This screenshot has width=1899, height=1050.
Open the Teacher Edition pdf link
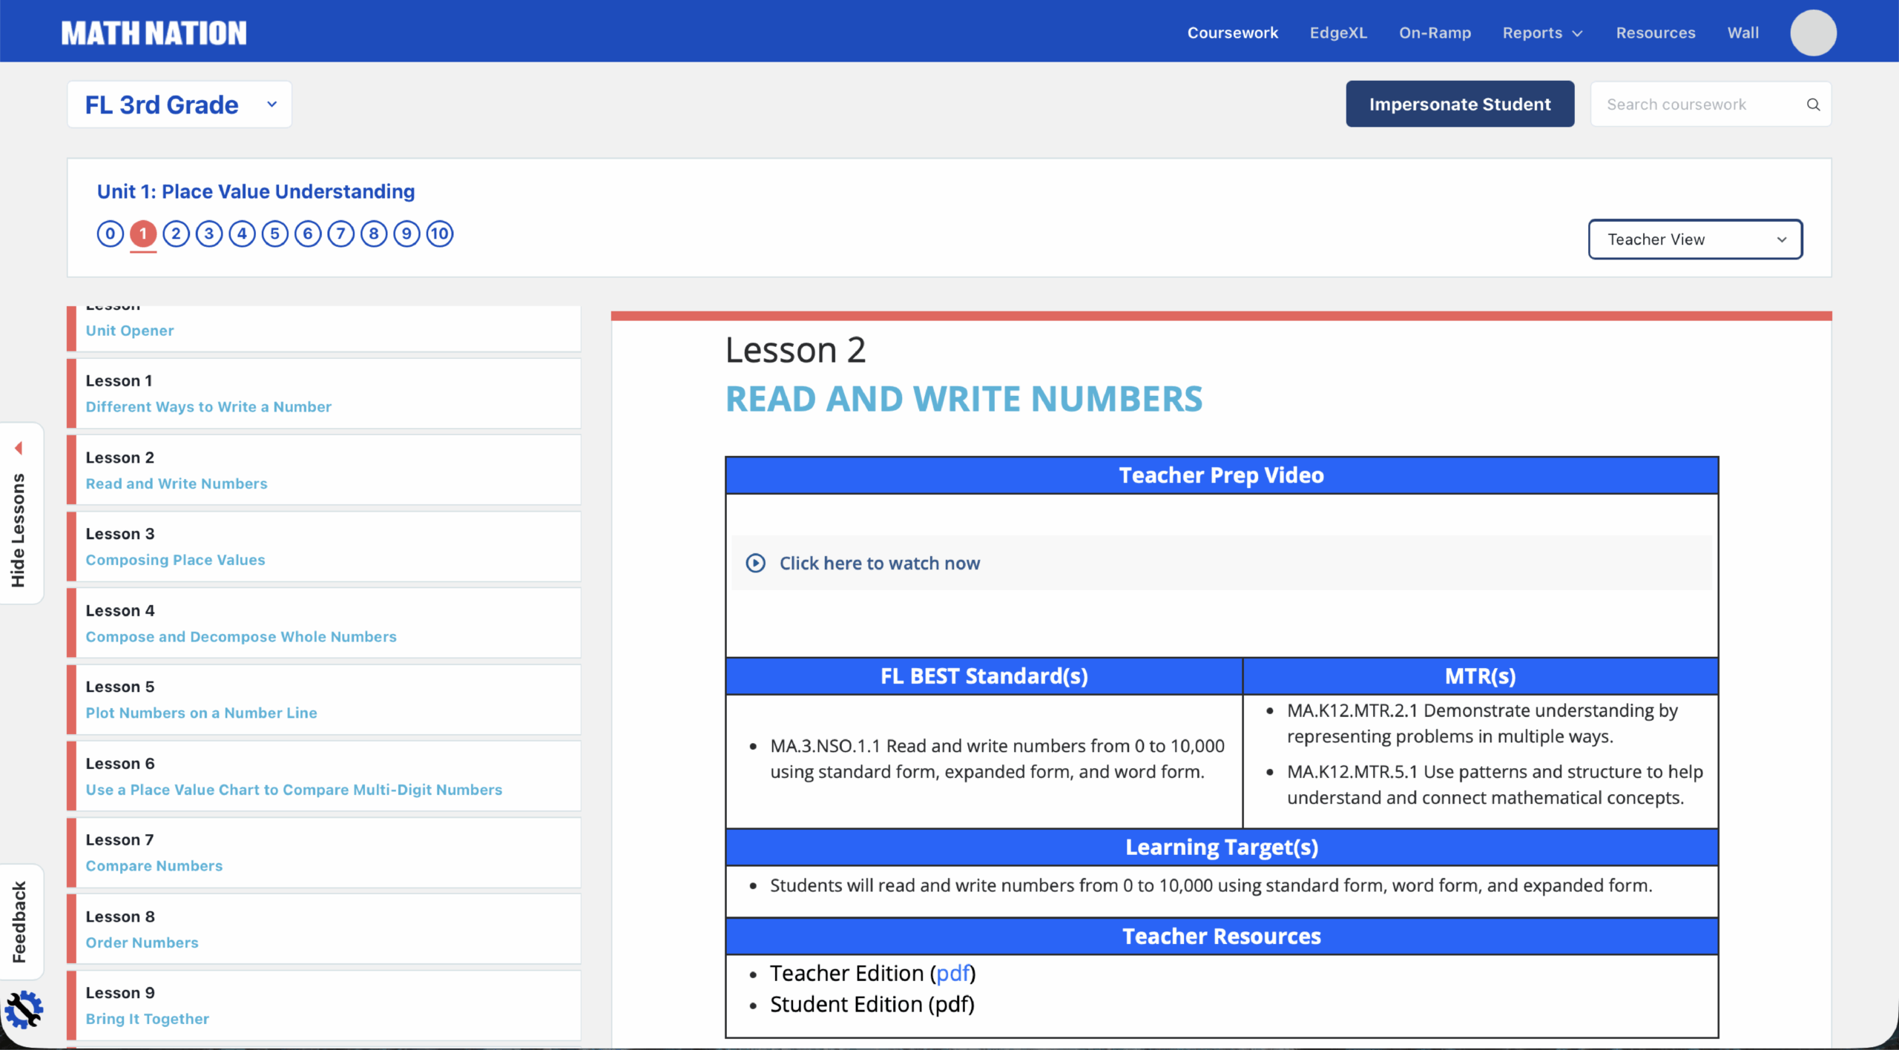coord(952,973)
